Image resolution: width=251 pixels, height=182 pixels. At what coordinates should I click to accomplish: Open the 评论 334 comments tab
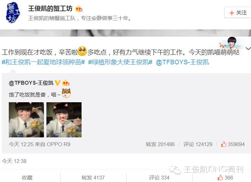(159, 177)
